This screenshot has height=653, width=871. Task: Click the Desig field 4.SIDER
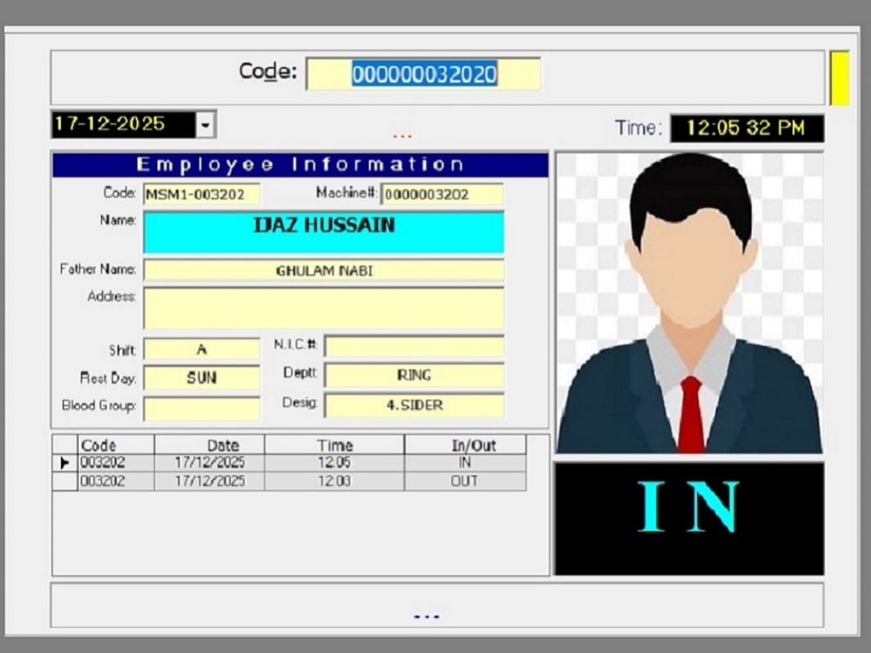[415, 405]
